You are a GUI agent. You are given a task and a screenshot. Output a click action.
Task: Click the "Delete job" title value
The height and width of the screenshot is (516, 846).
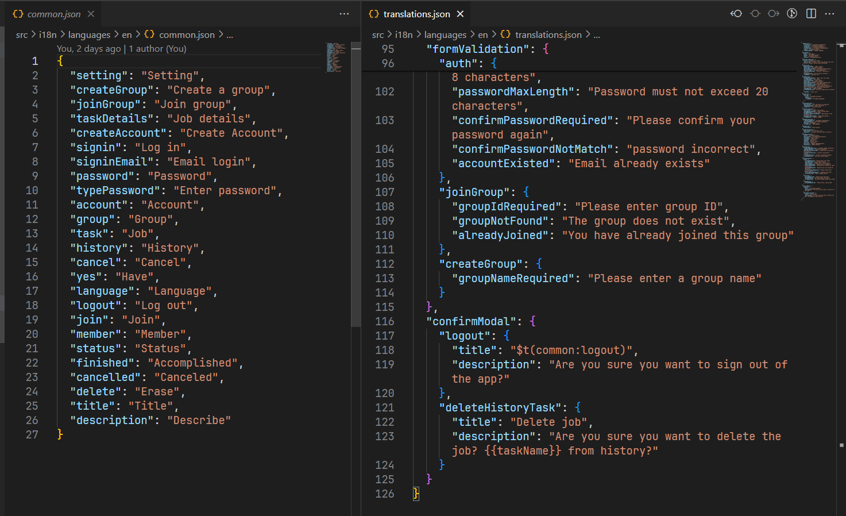point(549,422)
